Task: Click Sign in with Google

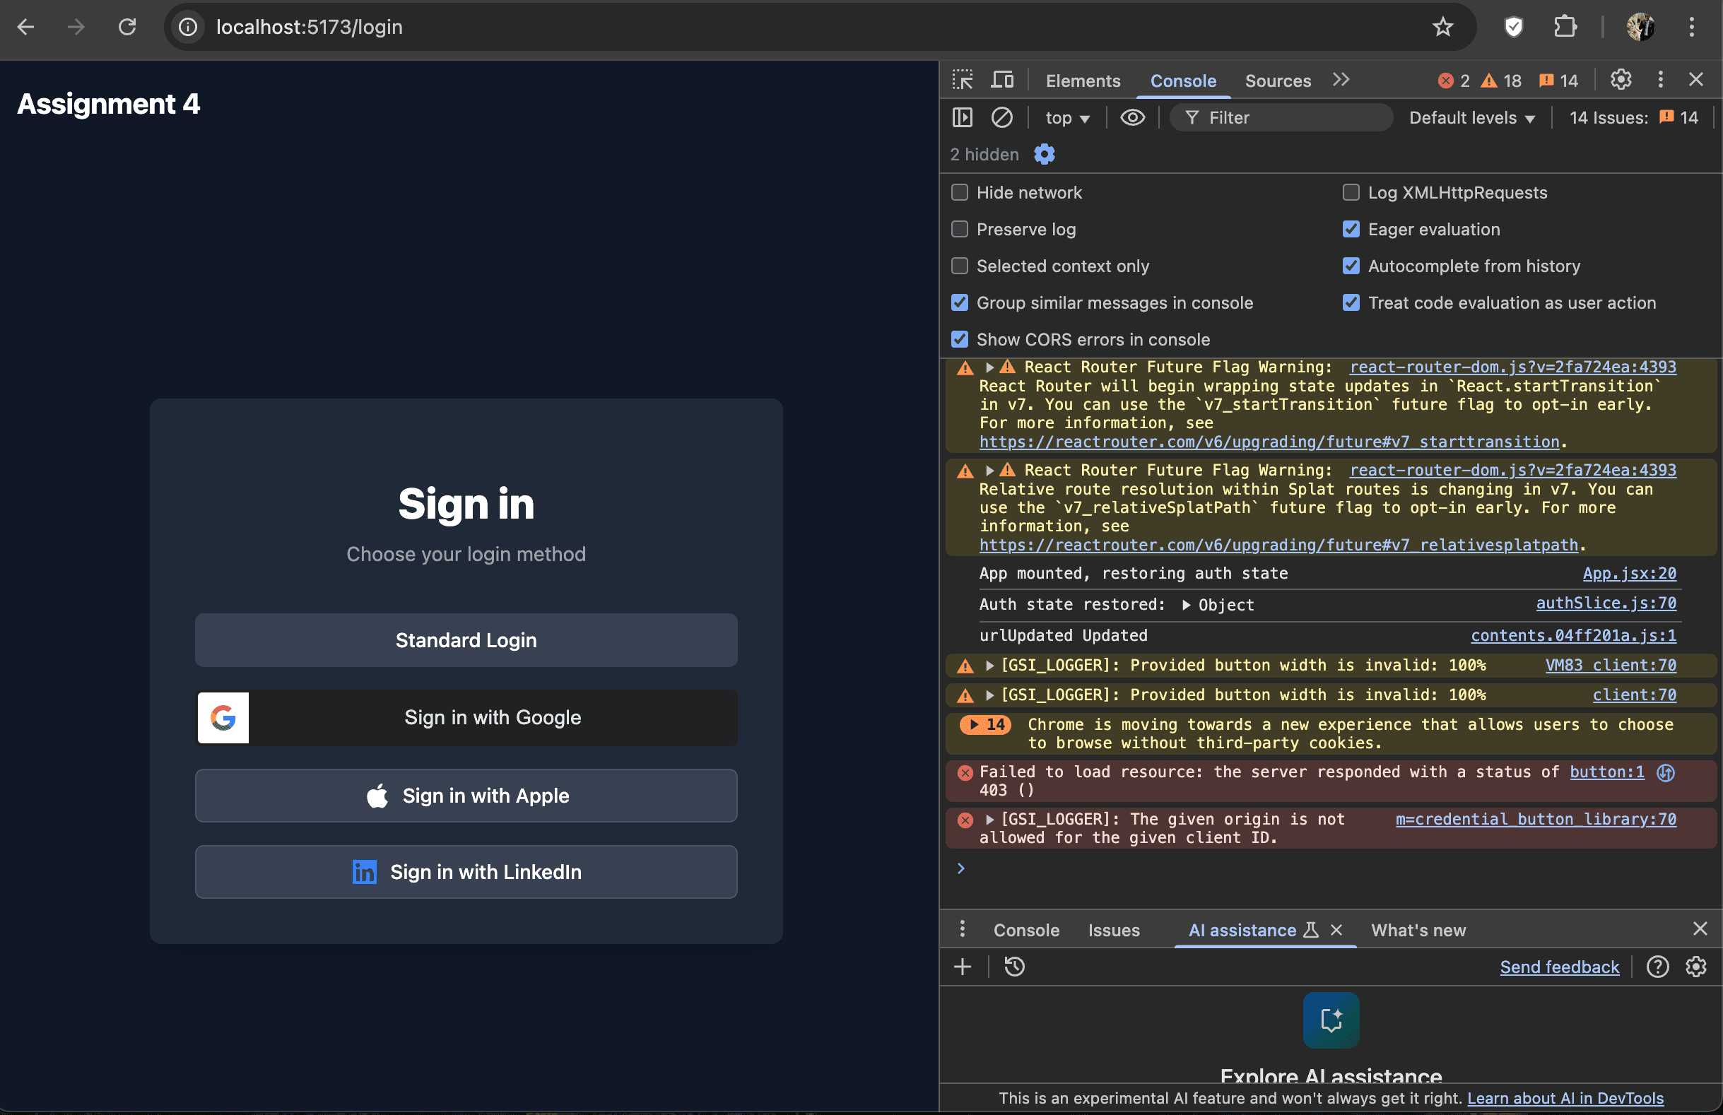Action: click(x=466, y=717)
